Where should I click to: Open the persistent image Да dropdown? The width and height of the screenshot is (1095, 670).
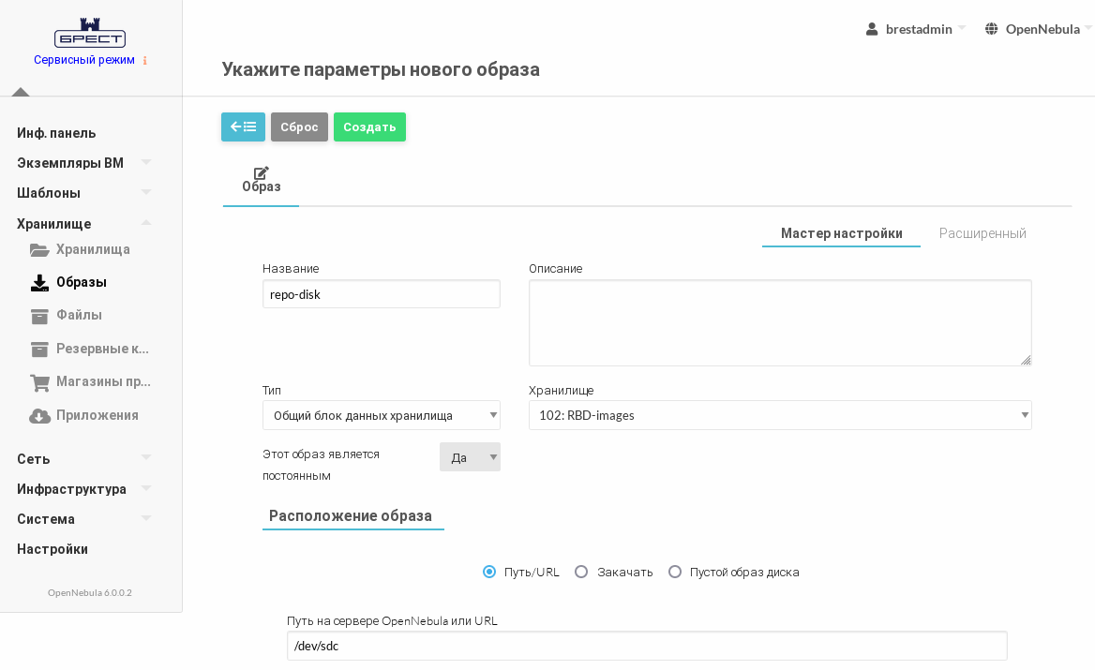click(470, 457)
